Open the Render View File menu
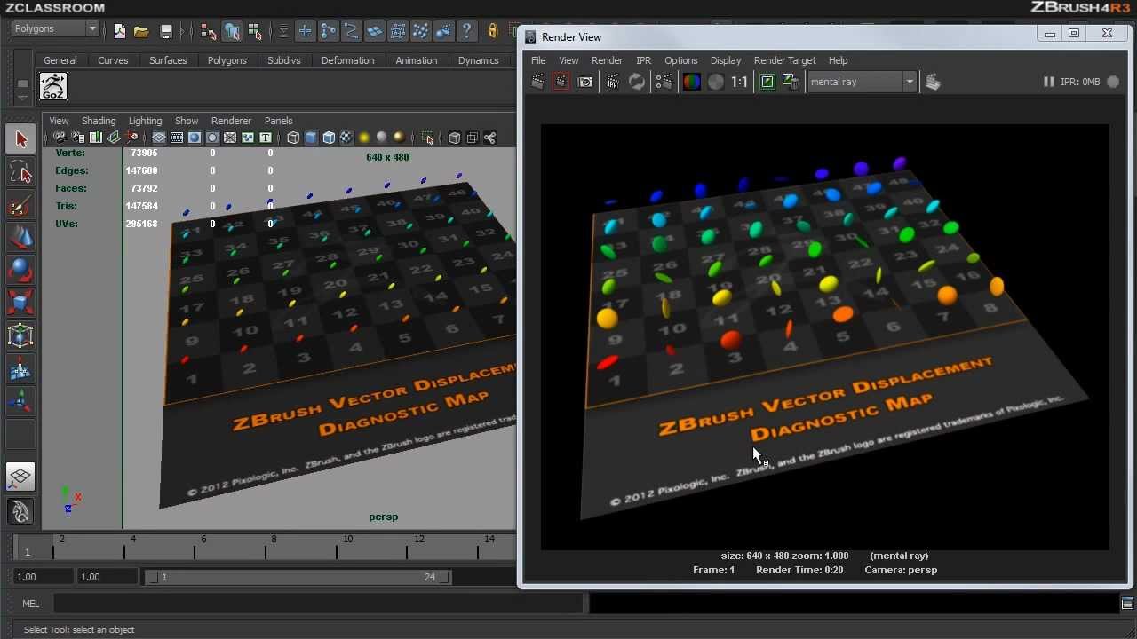Screen dimensions: 1137x639 coord(538,60)
